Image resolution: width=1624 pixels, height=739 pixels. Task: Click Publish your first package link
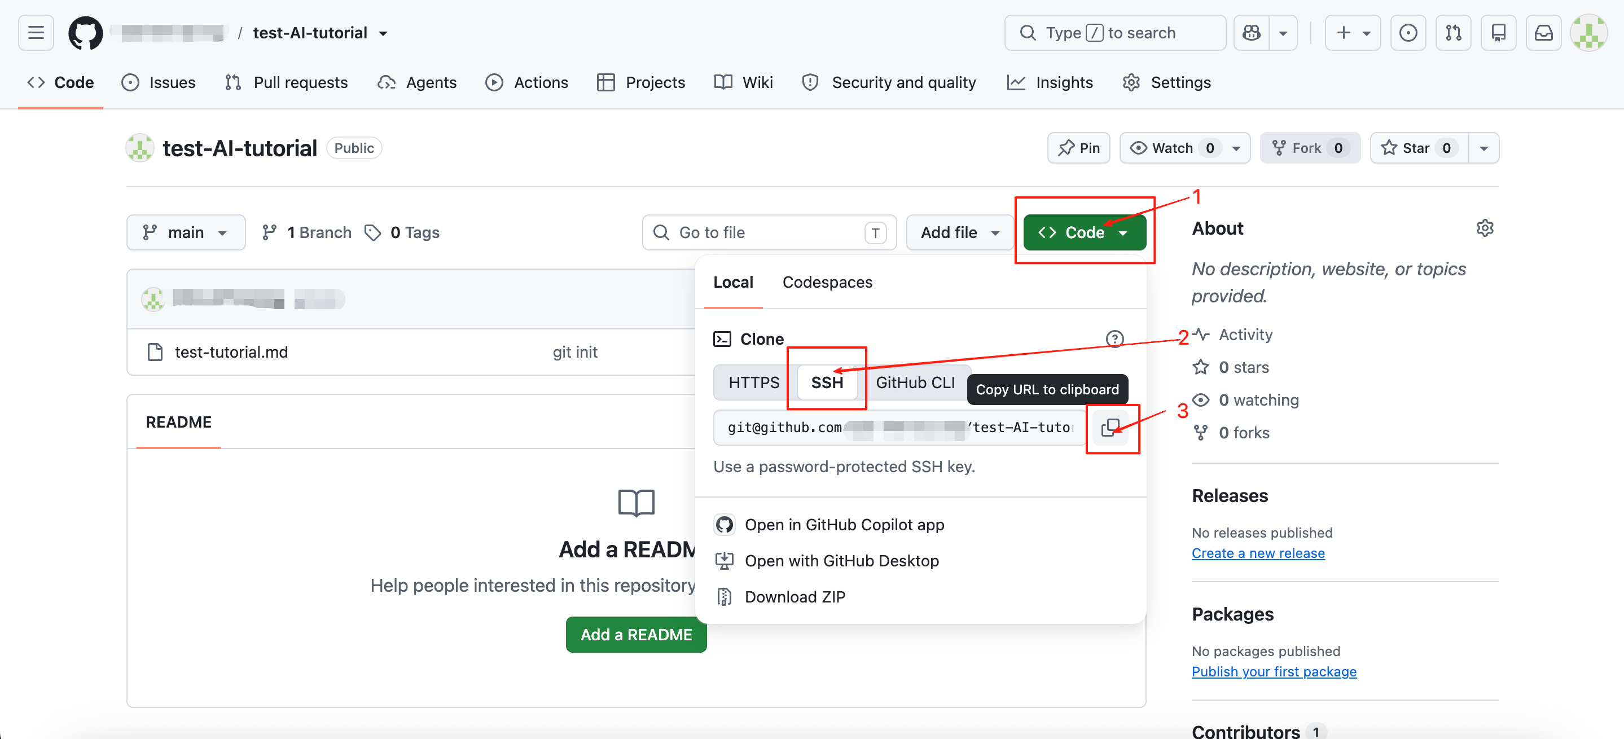click(1274, 672)
